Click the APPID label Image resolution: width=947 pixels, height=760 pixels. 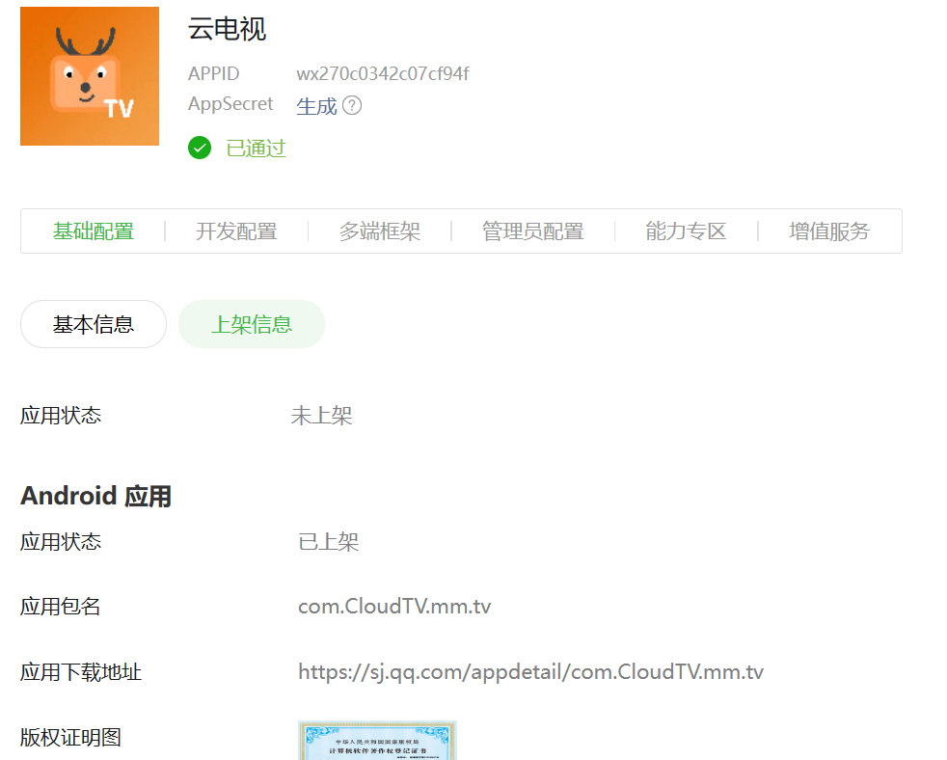[x=214, y=73]
